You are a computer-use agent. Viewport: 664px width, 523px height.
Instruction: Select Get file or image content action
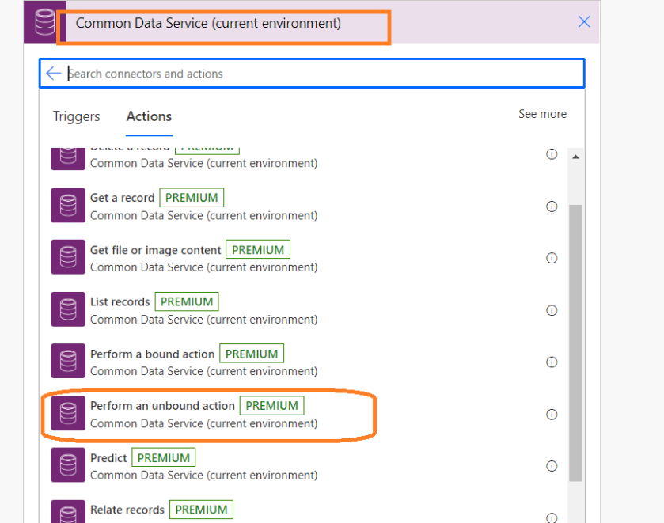click(x=155, y=250)
